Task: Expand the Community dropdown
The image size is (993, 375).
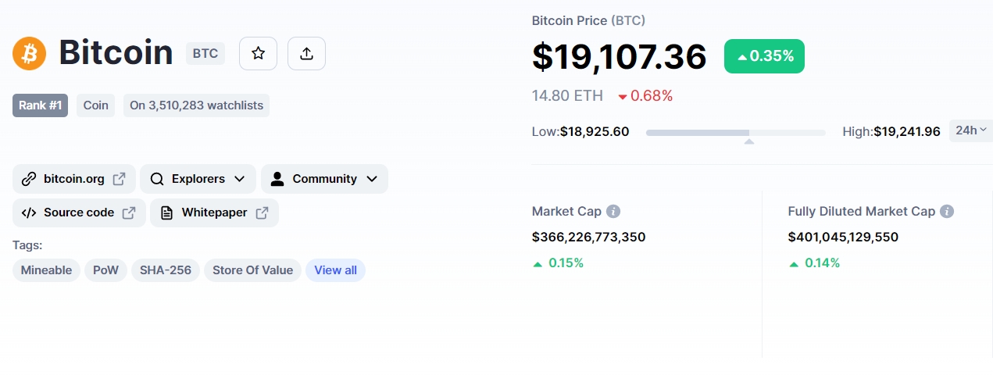Action: click(324, 179)
